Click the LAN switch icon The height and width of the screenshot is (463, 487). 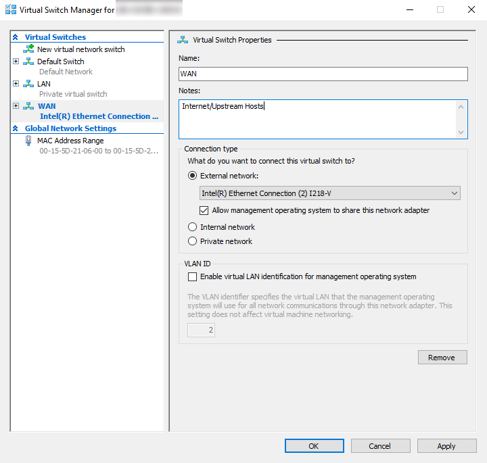click(x=28, y=84)
